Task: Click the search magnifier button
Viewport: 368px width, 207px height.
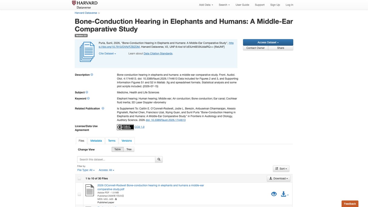Action: 159,159
